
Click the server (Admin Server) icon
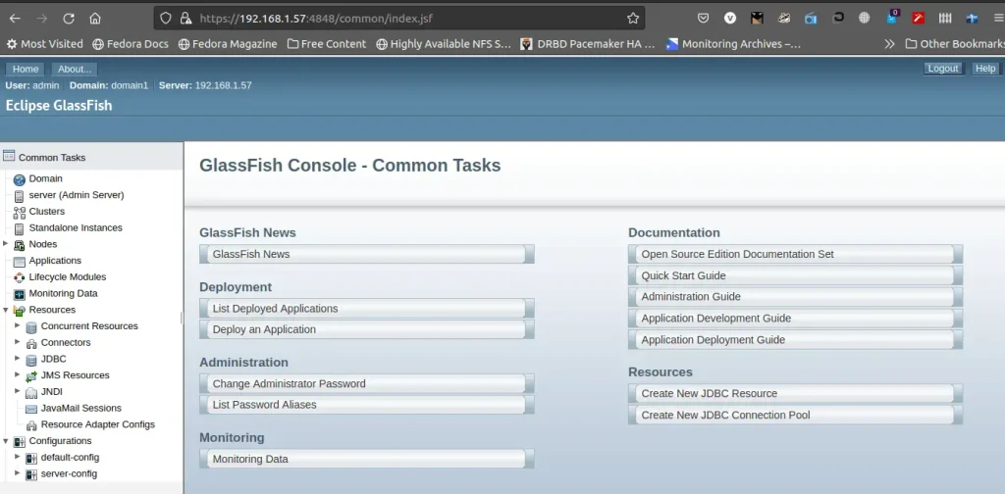[x=19, y=196]
